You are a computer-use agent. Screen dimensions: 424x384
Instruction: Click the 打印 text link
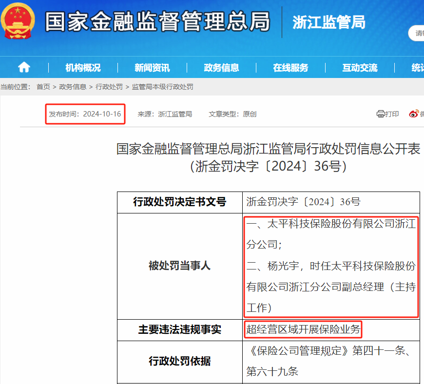coord(392,114)
